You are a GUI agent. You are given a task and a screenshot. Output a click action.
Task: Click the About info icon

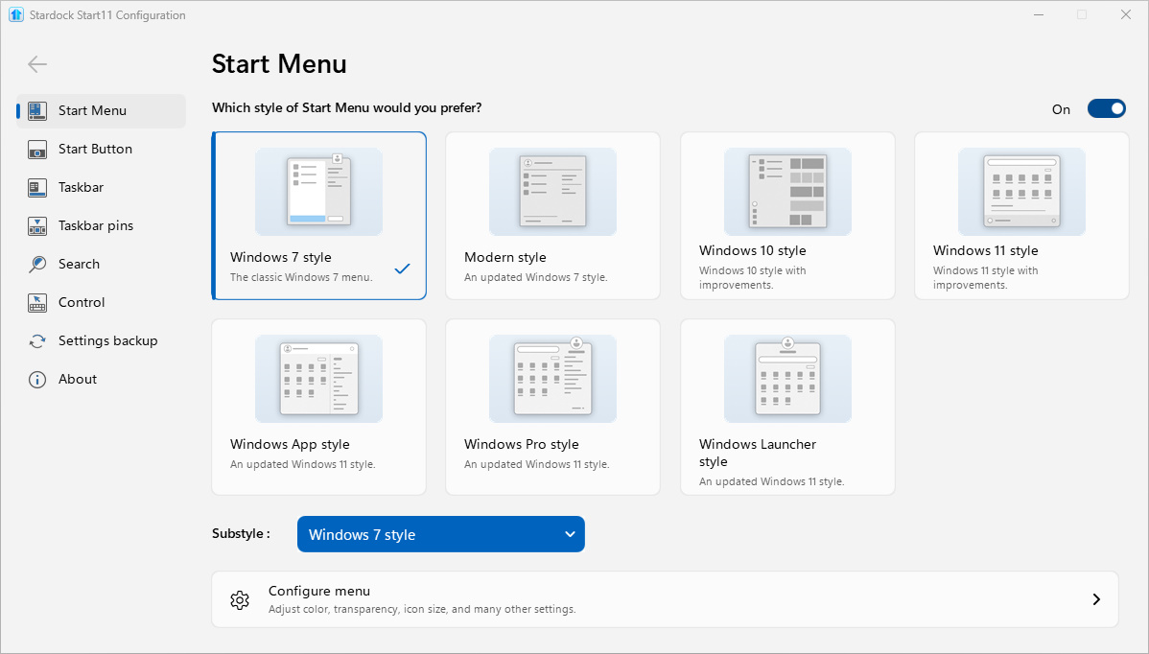pos(37,380)
